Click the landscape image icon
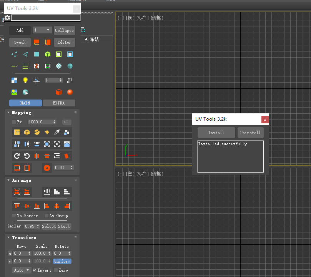Image resolution: width=311 pixels, height=277 pixels. [14, 92]
